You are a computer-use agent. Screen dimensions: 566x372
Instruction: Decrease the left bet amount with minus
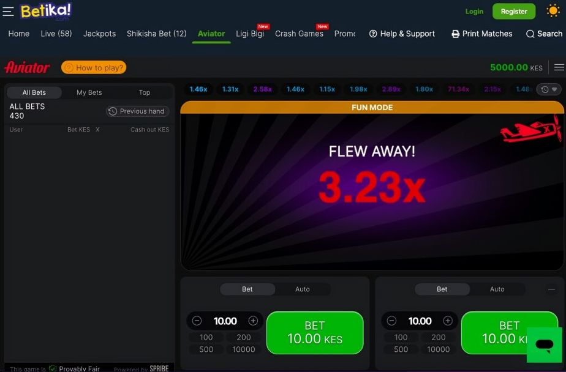(x=197, y=321)
